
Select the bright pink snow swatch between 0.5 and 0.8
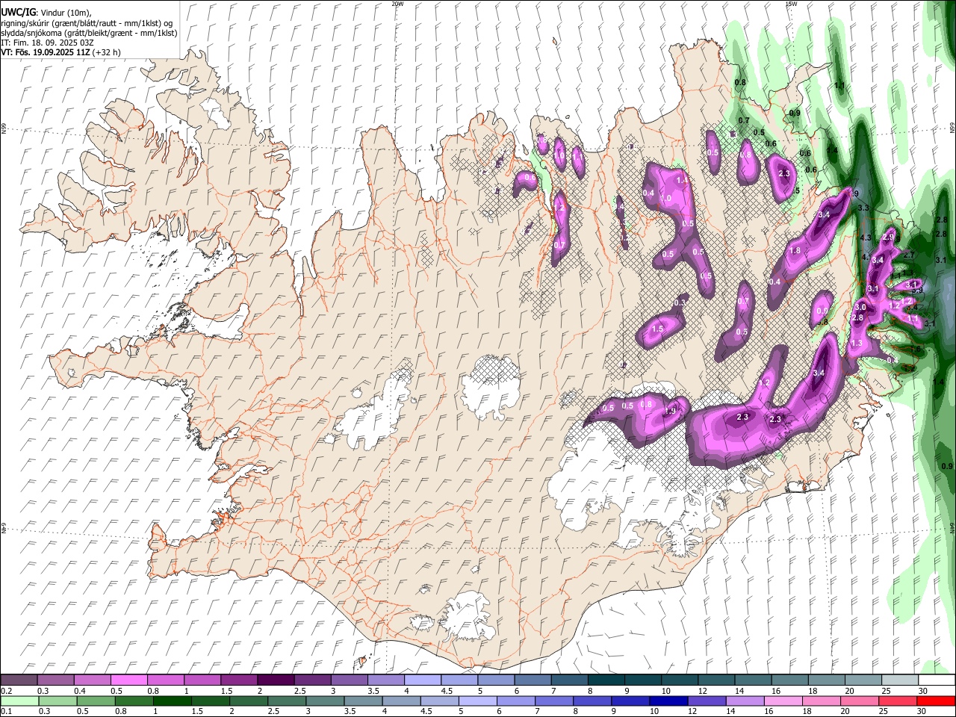tap(128, 680)
